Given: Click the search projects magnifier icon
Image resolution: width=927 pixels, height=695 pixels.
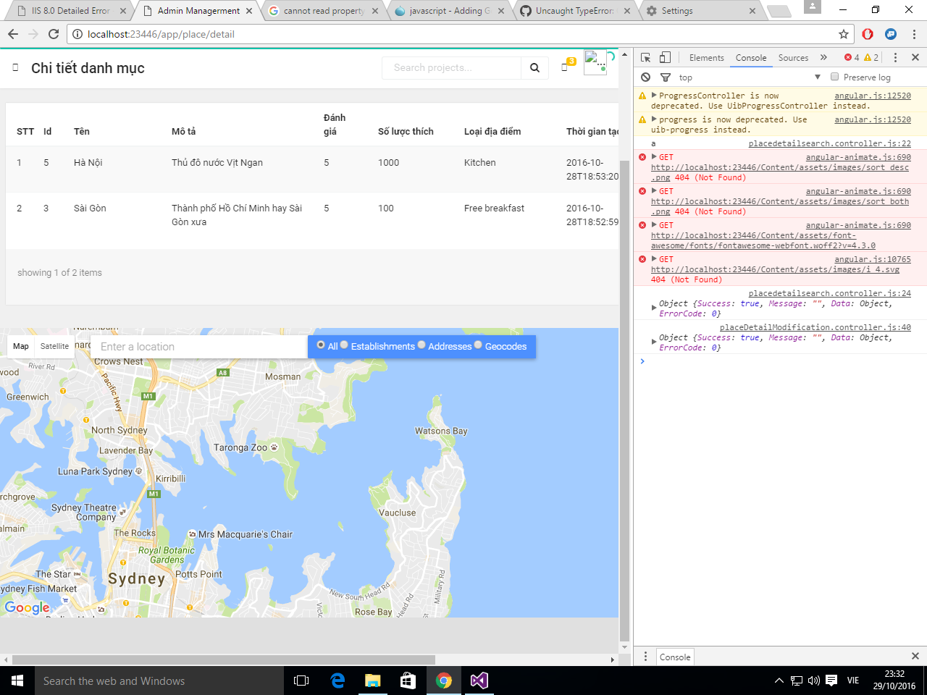Looking at the screenshot, I should point(534,67).
